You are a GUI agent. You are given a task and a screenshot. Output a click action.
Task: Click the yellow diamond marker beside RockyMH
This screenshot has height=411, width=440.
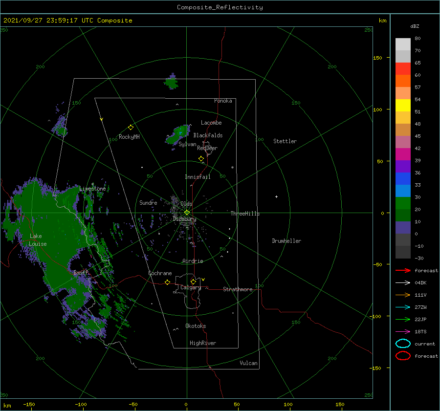pos(131,128)
